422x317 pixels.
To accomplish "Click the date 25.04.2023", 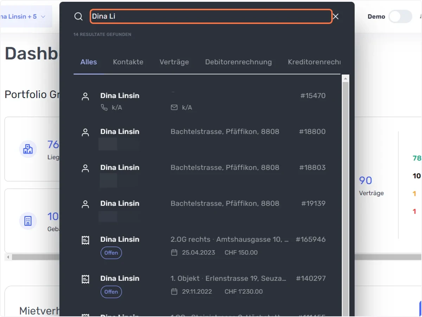I will [199, 253].
